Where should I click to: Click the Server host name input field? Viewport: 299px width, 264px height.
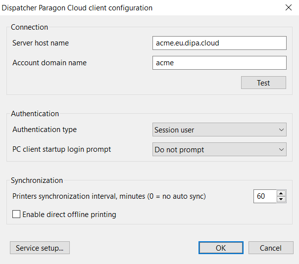click(x=219, y=43)
